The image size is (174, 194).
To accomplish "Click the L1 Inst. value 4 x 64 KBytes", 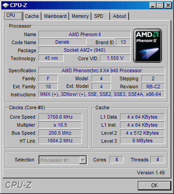I will (142, 125).
